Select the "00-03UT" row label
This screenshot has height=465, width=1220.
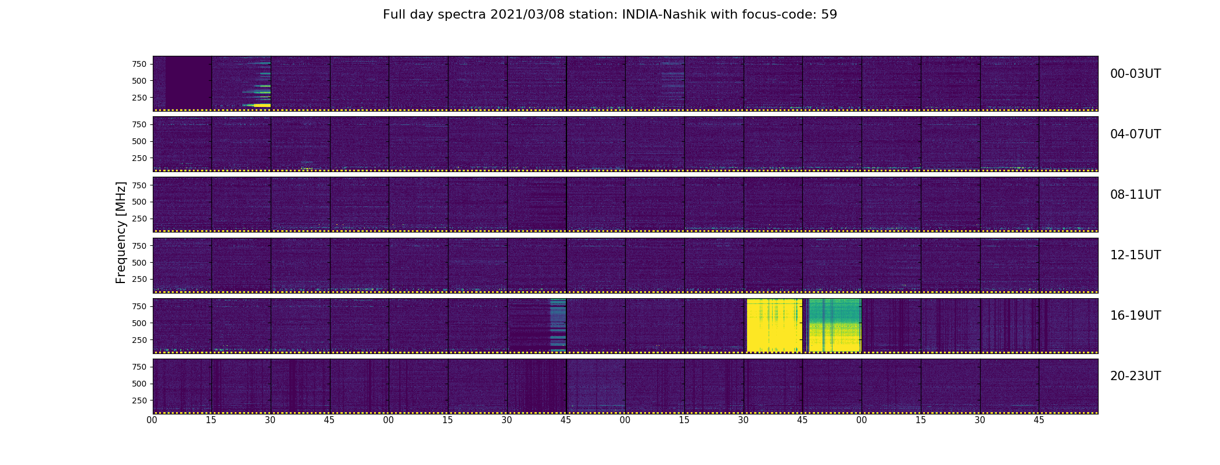(x=1135, y=74)
